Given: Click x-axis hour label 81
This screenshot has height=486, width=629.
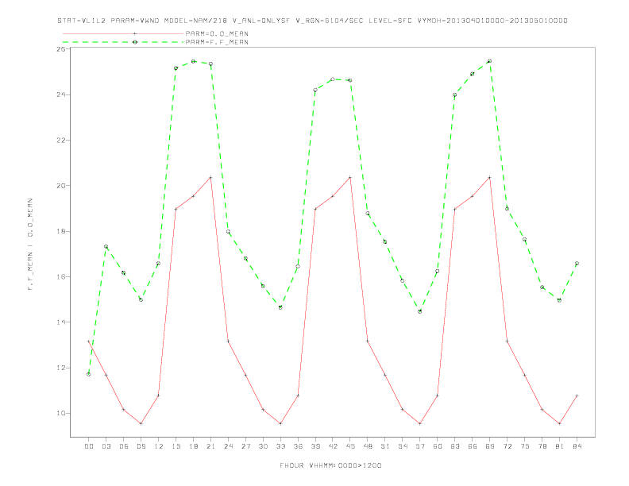Looking at the screenshot, I should tap(560, 446).
